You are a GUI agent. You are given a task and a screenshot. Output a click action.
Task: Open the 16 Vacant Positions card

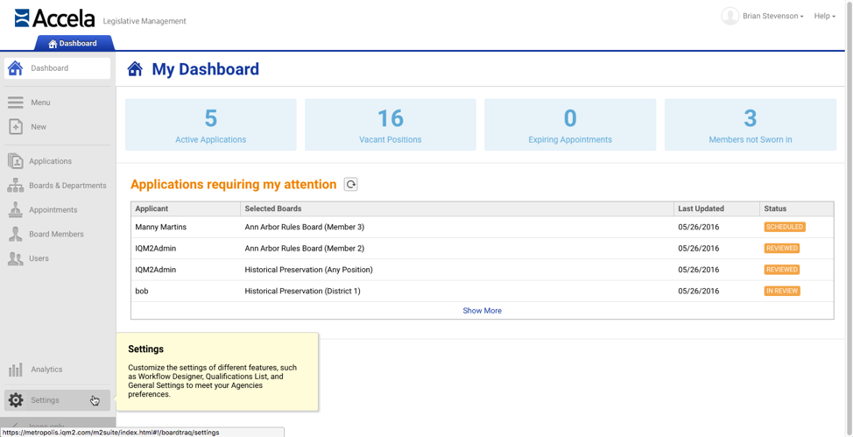(390, 124)
